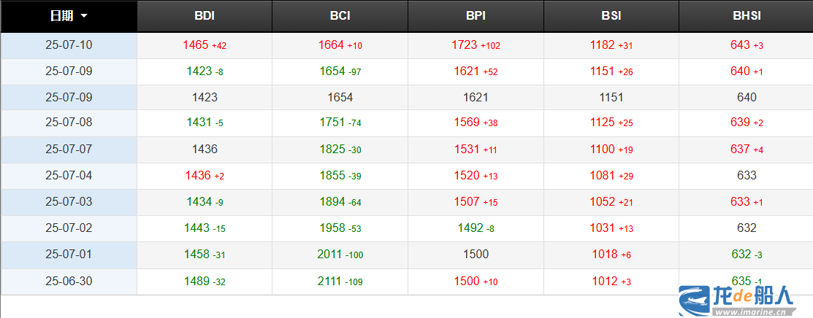Select the BSI column header
Viewport: 813px width, 318px height.
click(x=611, y=16)
